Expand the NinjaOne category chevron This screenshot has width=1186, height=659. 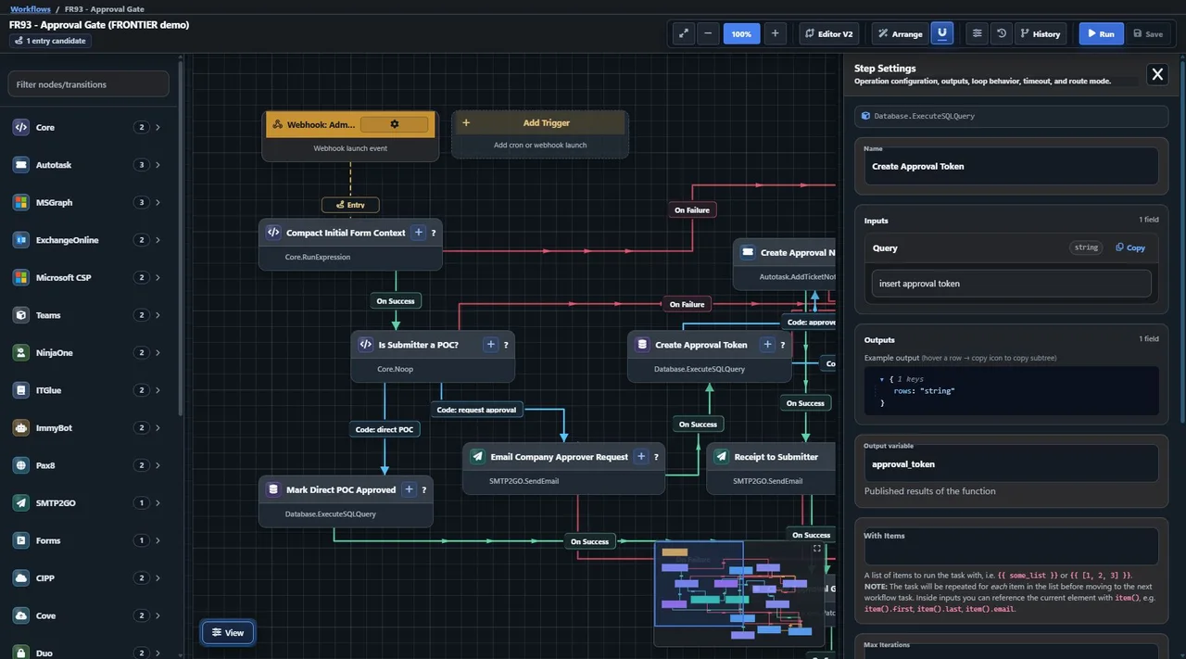[158, 352]
